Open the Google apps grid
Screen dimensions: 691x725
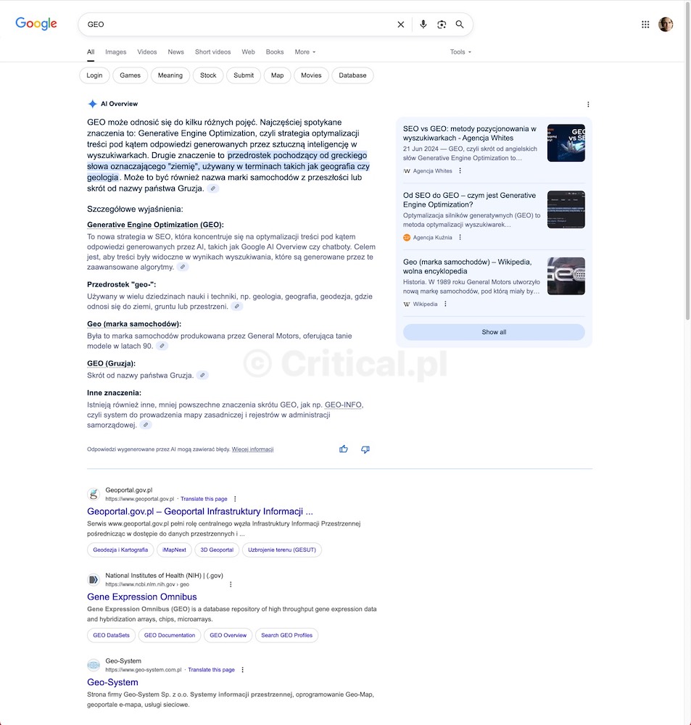click(645, 25)
